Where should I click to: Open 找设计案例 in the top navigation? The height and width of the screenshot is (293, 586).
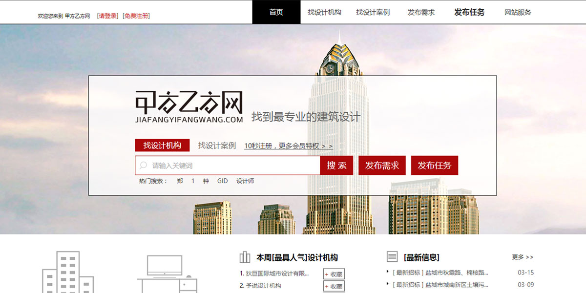click(x=373, y=12)
